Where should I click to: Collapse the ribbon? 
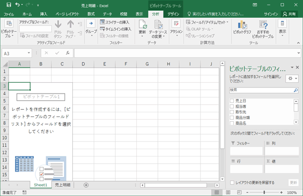pos(298,43)
